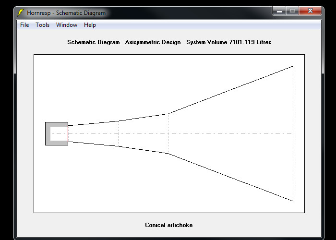Close the Hornresp window
Image resolution: width=336 pixels, height=240 pixels.
310,11
